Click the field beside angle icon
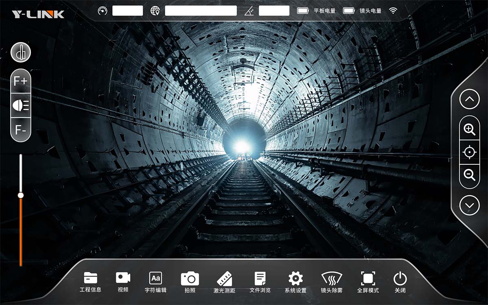The width and height of the screenshot is (488, 305). tap(274, 11)
